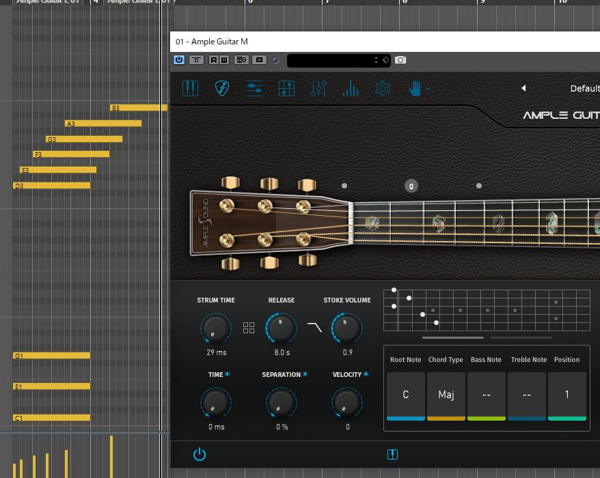Open the Tab reader panel icon
Viewport: 600px width, 478px height.
[x=287, y=88]
